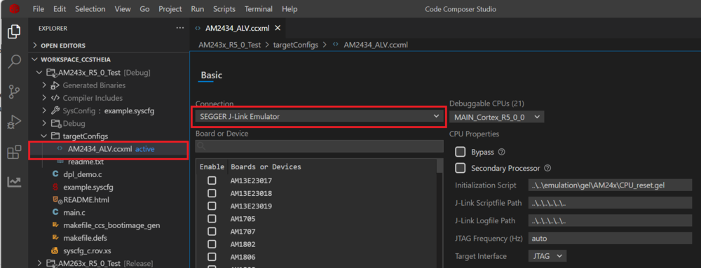Open the Connection dropdown SEGGER J-Link Emulator
Screen dimensions: 701x268
tap(319, 117)
